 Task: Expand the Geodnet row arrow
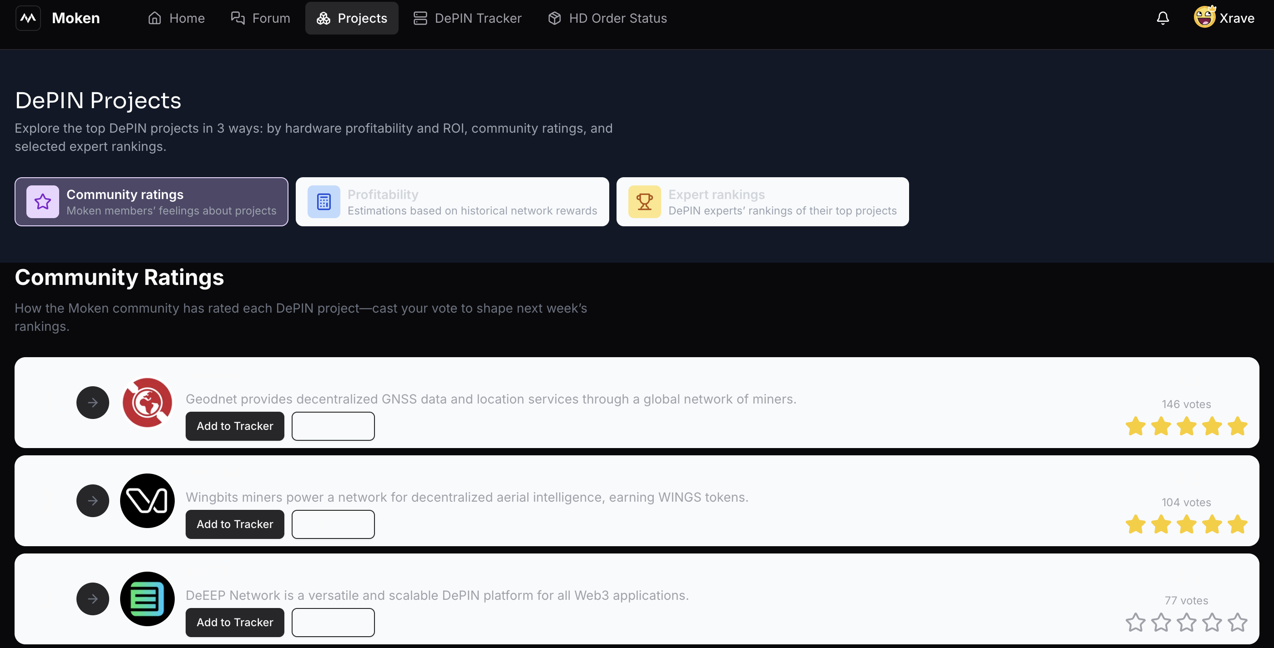[x=92, y=403]
